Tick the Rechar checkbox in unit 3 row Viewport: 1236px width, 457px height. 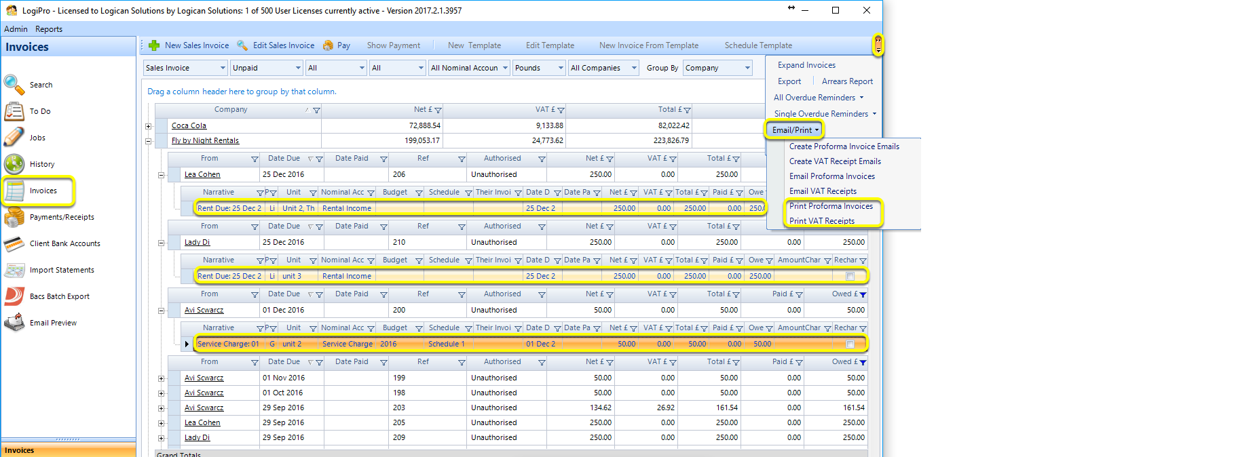[x=850, y=276]
